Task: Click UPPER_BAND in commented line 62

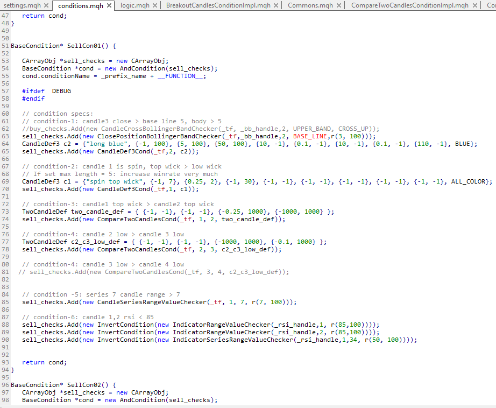Action: click(312, 129)
